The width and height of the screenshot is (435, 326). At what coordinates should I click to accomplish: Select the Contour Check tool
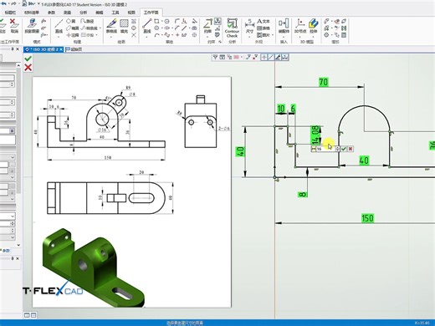point(232,28)
